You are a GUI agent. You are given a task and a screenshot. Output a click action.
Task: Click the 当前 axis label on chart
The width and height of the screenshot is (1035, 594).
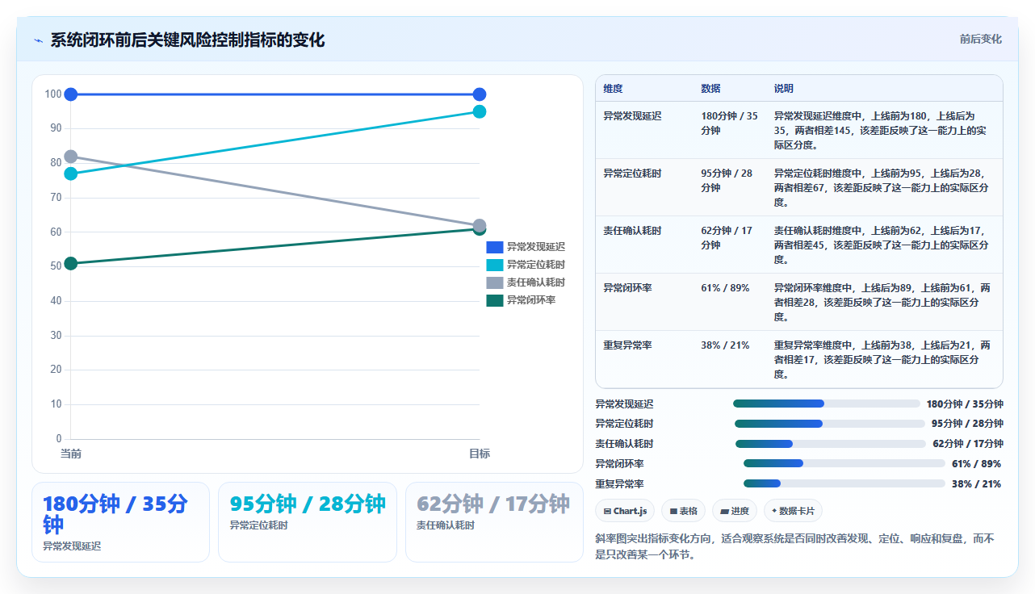tap(71, 454)
